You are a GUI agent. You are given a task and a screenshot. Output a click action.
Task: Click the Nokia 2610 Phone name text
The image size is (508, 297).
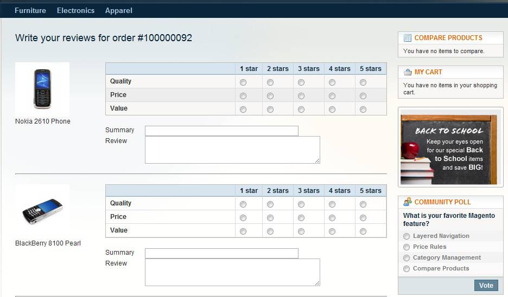[x=43, y=121]
